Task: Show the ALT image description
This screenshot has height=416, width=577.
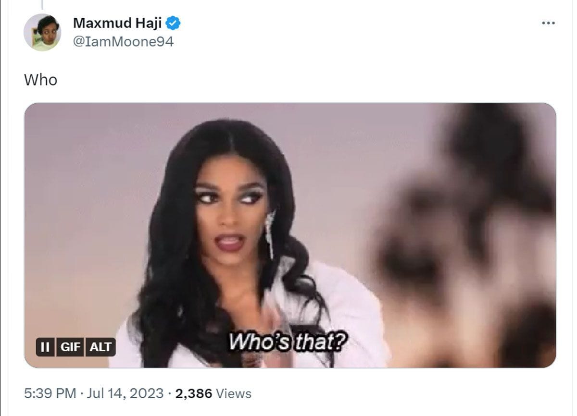Action: 100,347
